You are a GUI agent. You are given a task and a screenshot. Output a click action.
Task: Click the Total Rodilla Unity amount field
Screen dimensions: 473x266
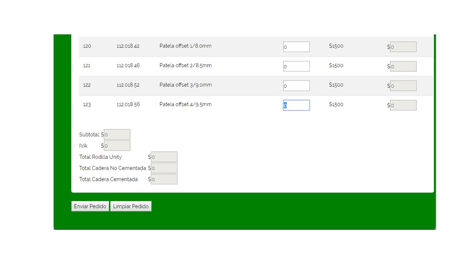pyautogui.click(x=164, y=157)
